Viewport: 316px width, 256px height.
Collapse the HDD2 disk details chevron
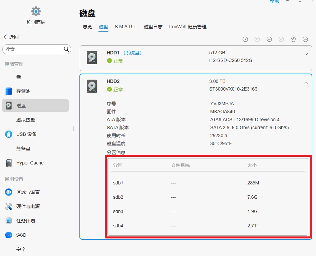click(306, 83)
